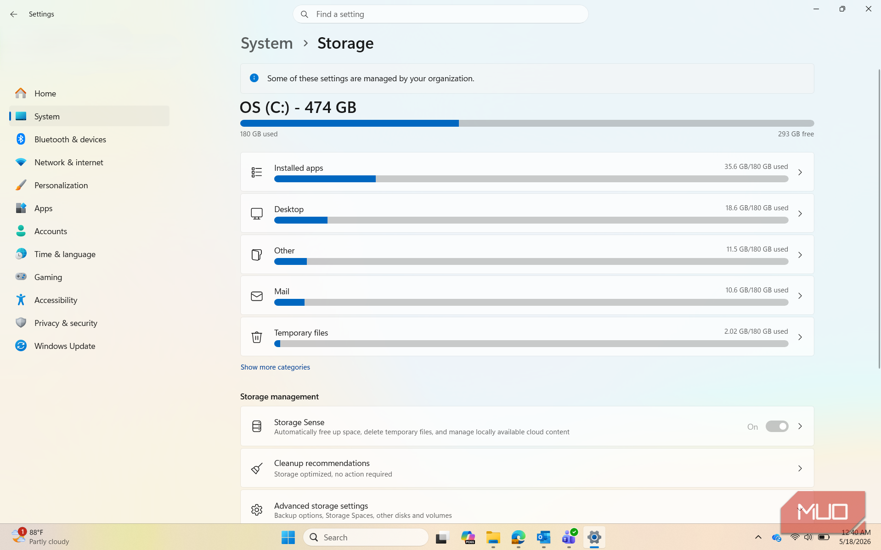Open Storage Sense settings via its chevron
The width and height of the screenshot is (881, 550).
pyautogui.click(x=800, y=427)
